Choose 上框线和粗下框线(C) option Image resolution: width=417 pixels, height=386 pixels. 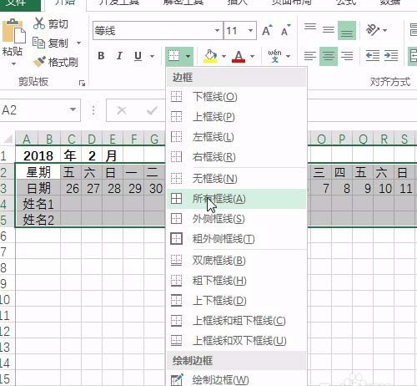click(237, 321)
